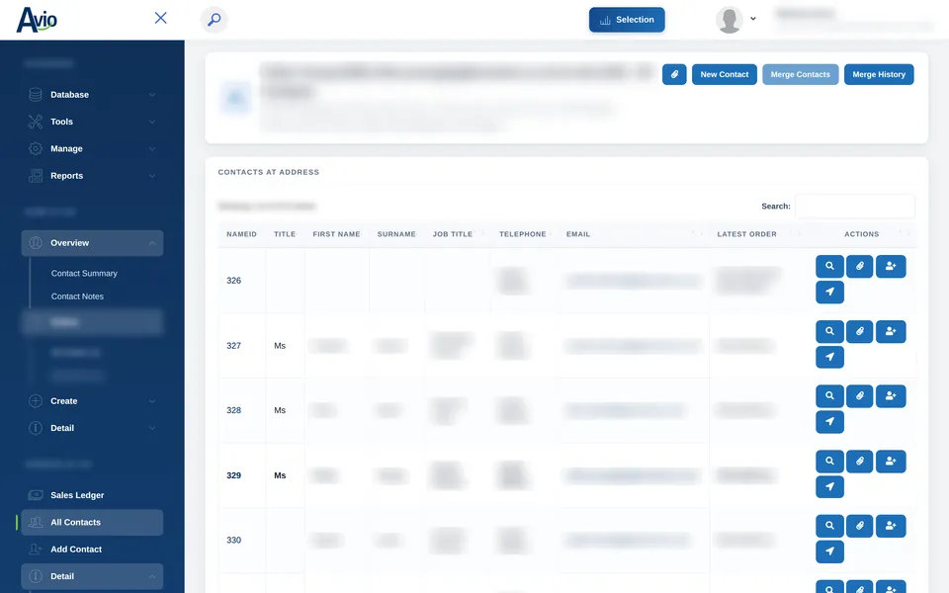Click the Selection button
Screen dimensions: 949x593
click(627, 20)
